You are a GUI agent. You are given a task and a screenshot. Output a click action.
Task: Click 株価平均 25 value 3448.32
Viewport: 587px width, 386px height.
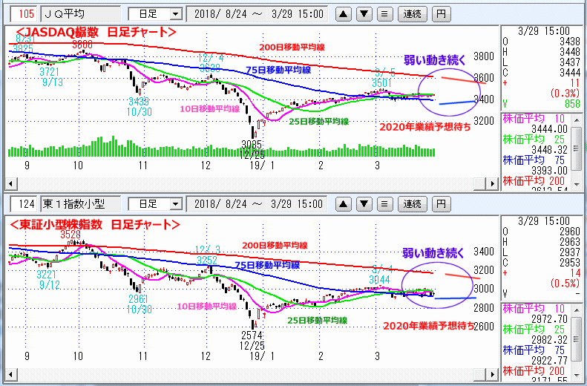click(x=549, y=150)
